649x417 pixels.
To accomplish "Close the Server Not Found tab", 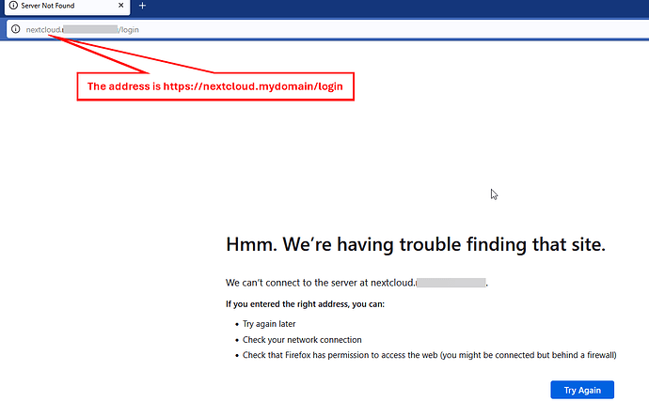I will (120, 6).
